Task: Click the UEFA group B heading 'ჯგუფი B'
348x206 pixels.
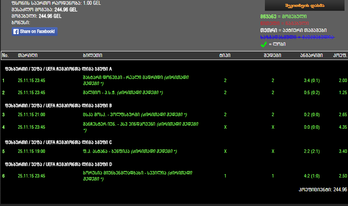Action: [58, 106]
